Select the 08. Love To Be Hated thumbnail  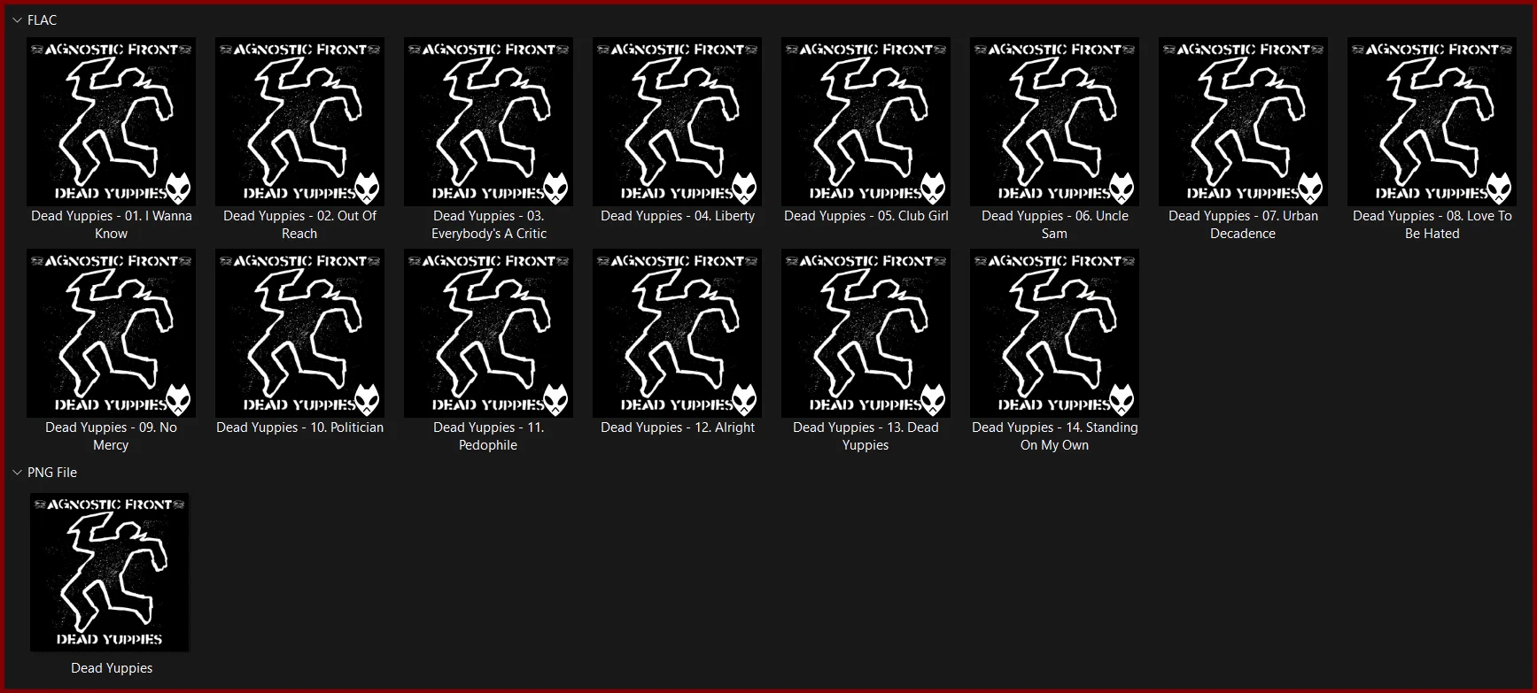(x=1432, y=121)
